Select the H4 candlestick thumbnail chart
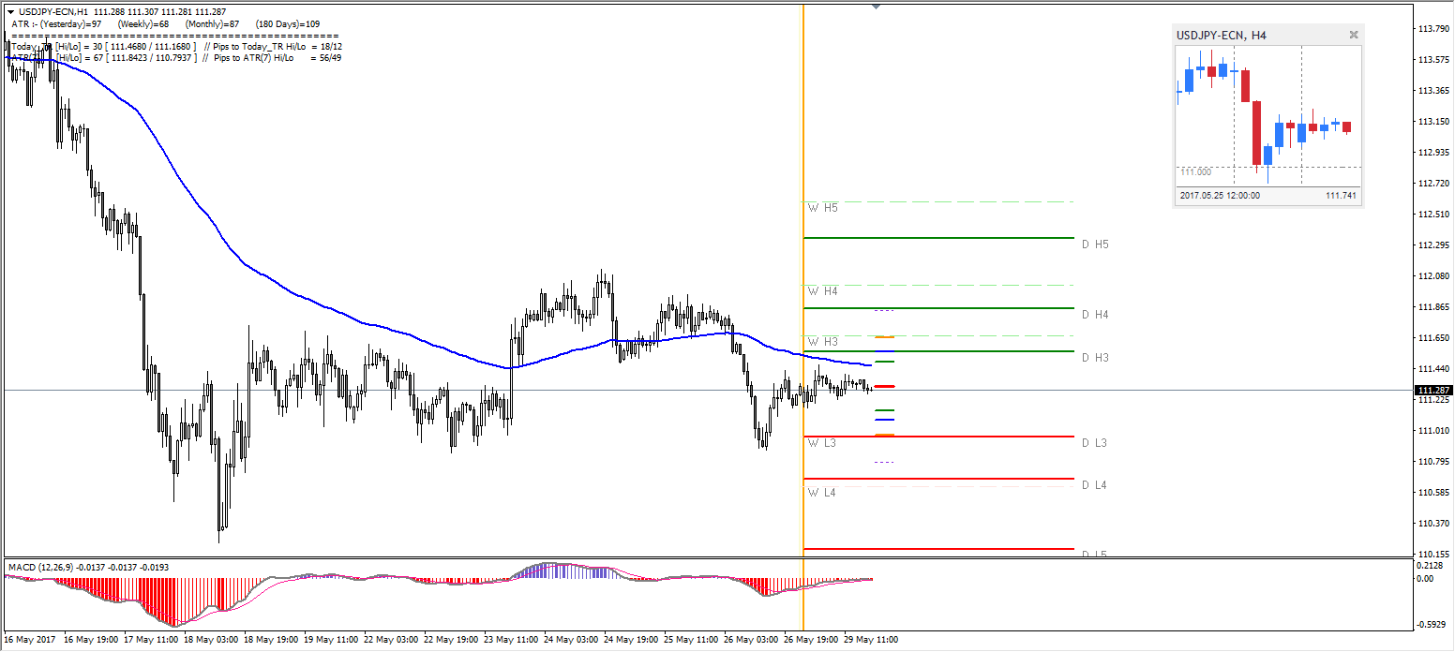This screenshot has width=1455, height=652. click(x=1268, y=116)
